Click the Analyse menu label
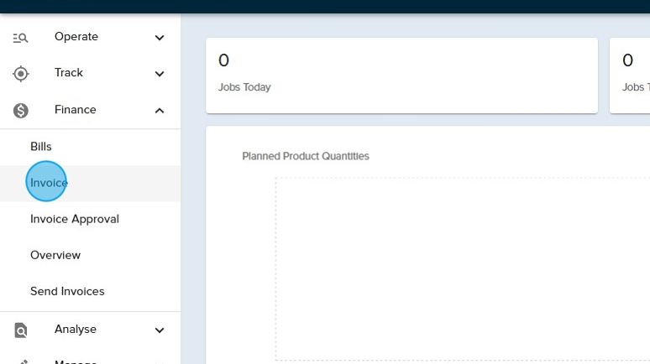650x364 pixels. (x=76, y=330)
